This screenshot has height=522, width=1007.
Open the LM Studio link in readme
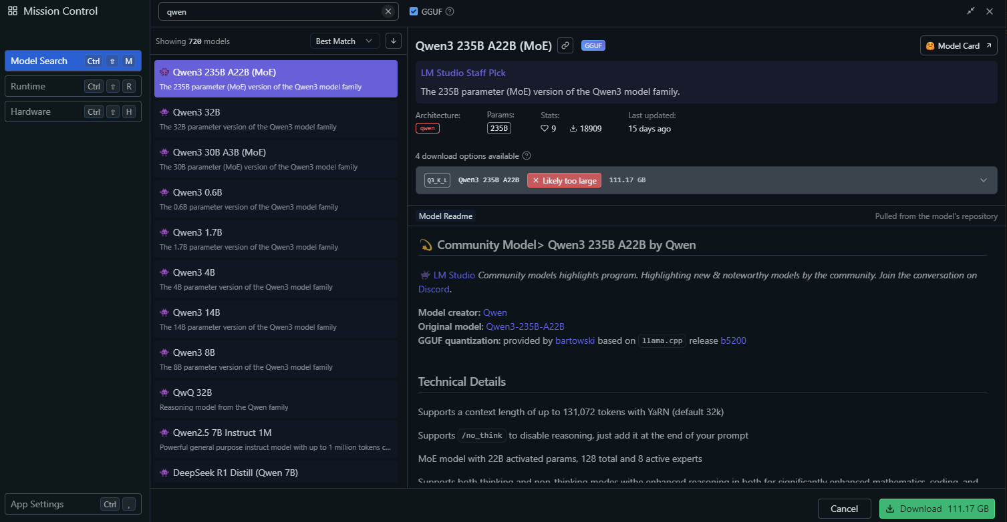pos(454,275)
